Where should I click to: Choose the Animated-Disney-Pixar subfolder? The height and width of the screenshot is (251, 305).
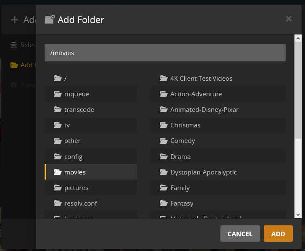(x=218, y=110)
